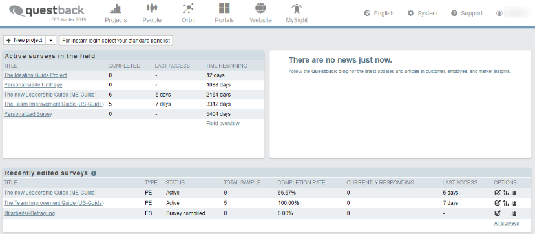
Task: Open participants icon for The Team Improvement Guide row
Action: pos(514,203)
